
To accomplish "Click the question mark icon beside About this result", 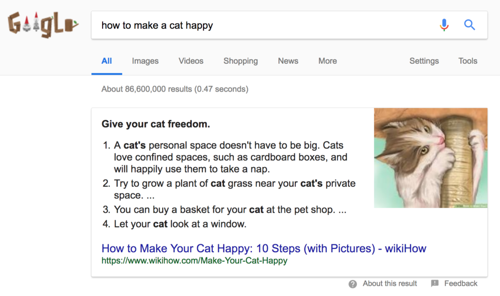I will (353, 284).
